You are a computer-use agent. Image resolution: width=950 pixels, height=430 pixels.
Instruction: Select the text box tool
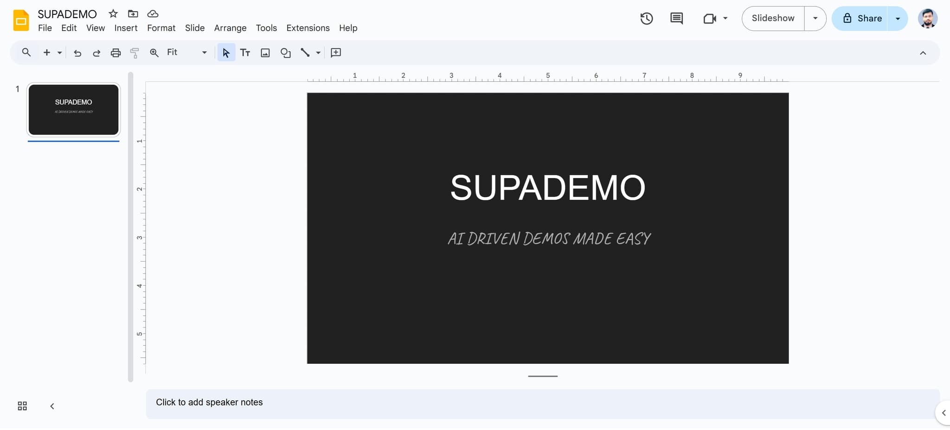click(245, 52)
